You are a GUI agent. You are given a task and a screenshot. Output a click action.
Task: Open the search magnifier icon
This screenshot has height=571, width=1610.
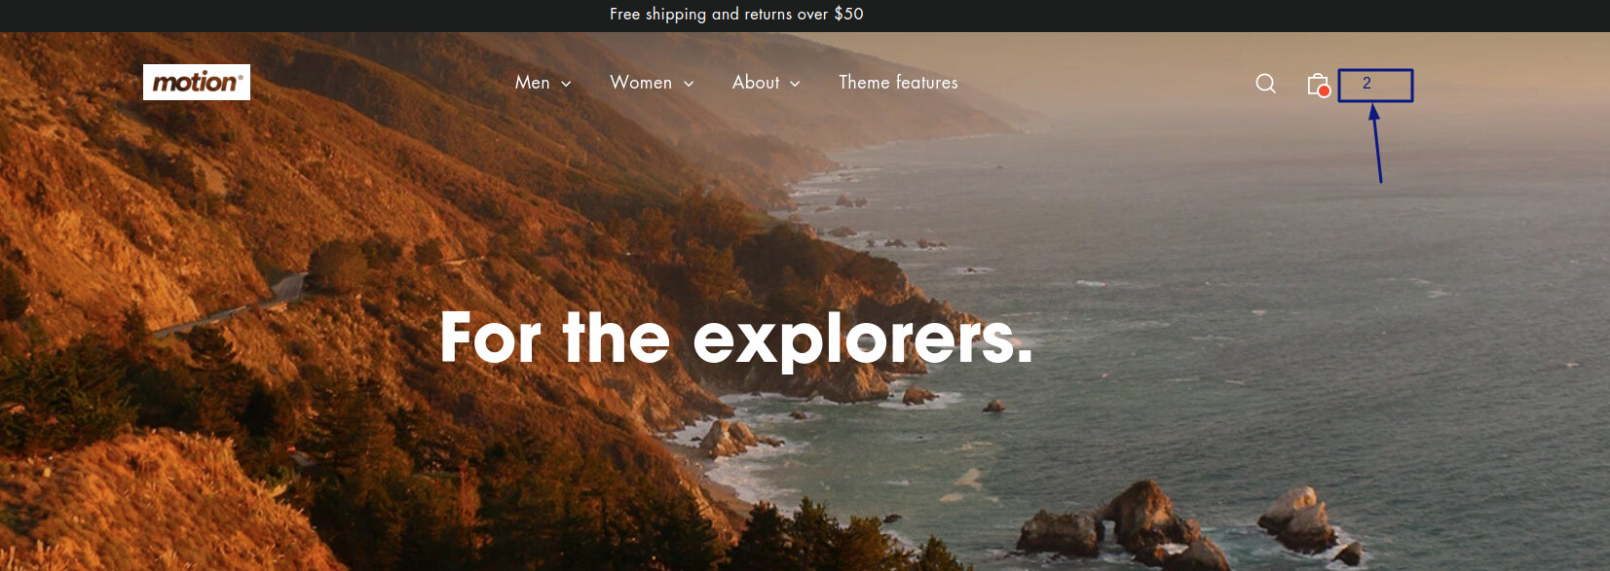[1265, 84]
